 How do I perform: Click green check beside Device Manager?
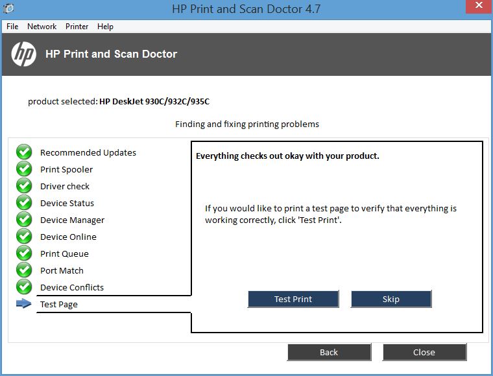24,220
